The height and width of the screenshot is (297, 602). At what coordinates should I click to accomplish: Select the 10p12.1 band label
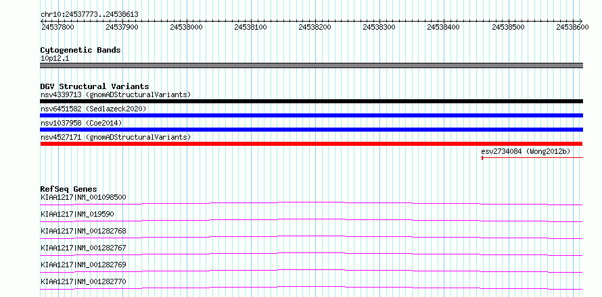(55, 59)
